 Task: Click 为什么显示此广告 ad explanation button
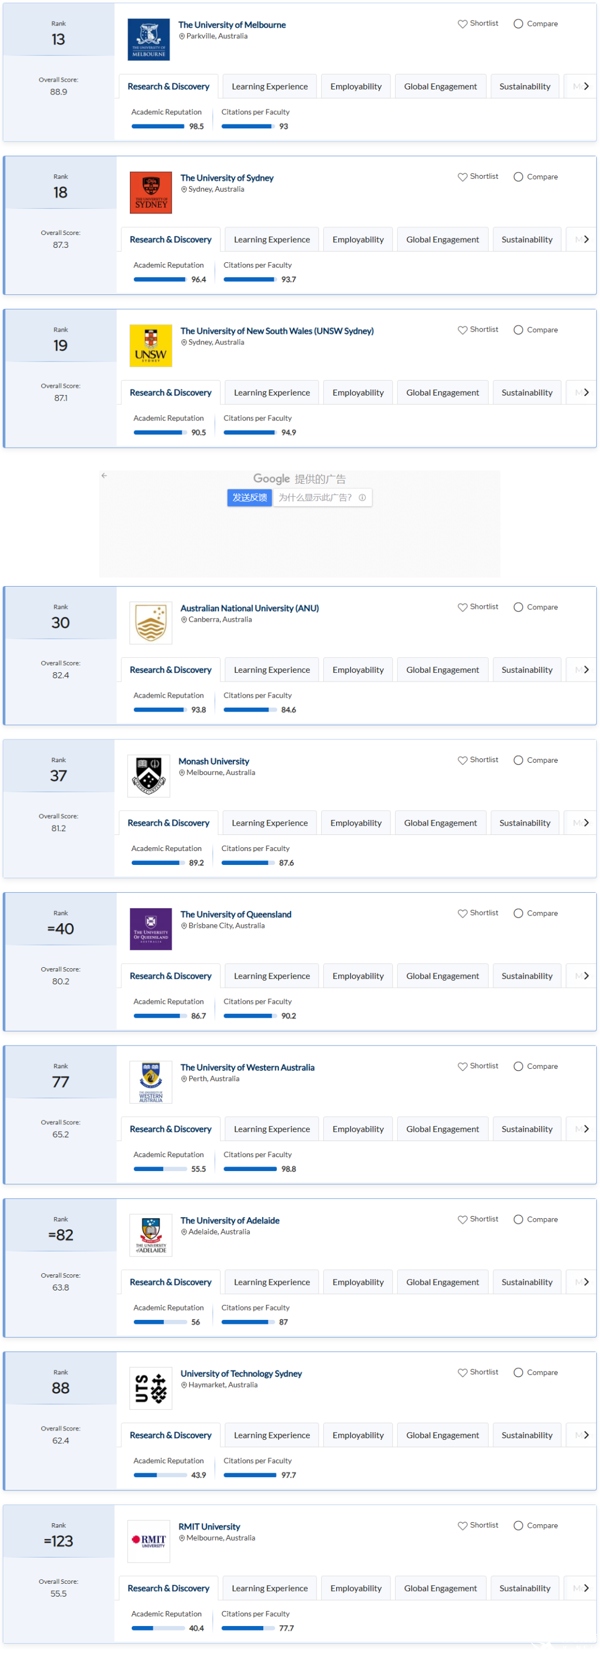click(x=322, y=497)
